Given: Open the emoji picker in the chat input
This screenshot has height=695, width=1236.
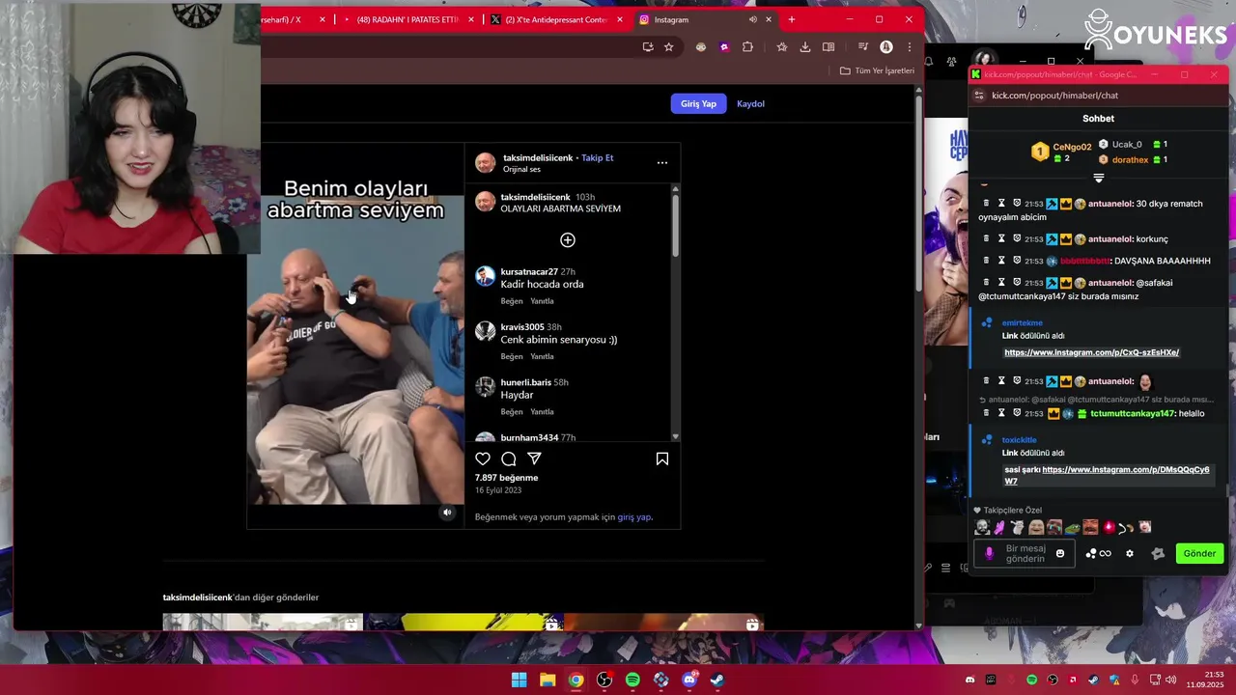Looking at the screenshot, I should click(1060, 554).
